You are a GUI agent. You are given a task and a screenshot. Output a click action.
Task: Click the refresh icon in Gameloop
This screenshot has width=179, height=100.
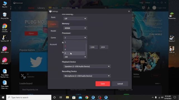click(20, 8)
